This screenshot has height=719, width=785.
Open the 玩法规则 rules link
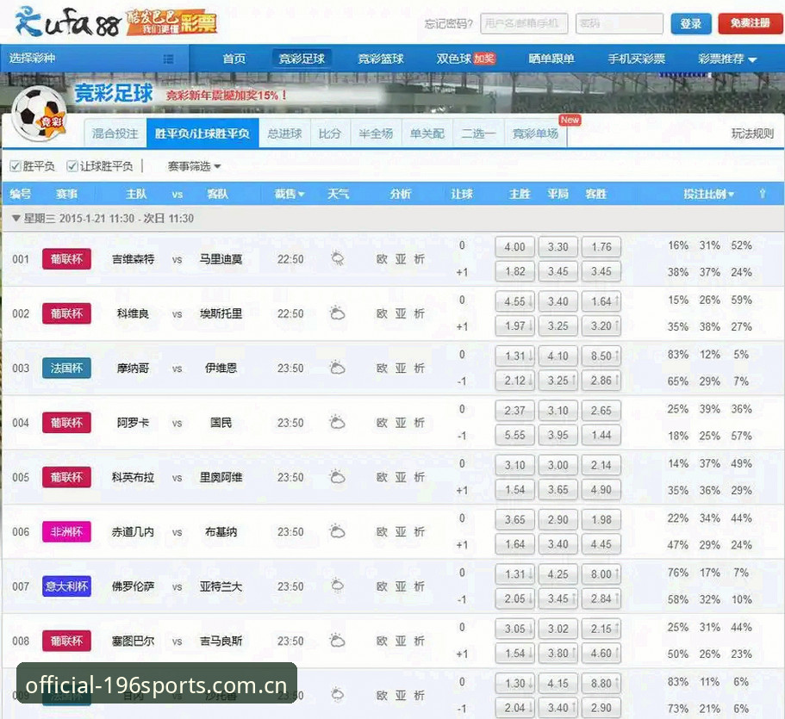(x=752, y=133)
